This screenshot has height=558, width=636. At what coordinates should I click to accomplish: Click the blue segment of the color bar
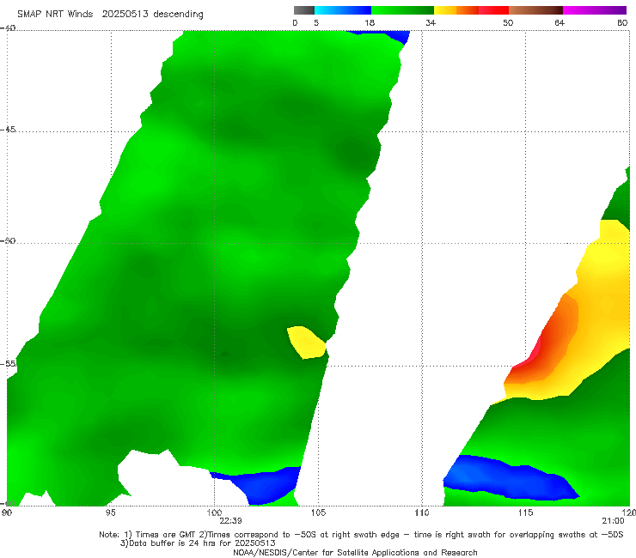click(x=343, y=10)
